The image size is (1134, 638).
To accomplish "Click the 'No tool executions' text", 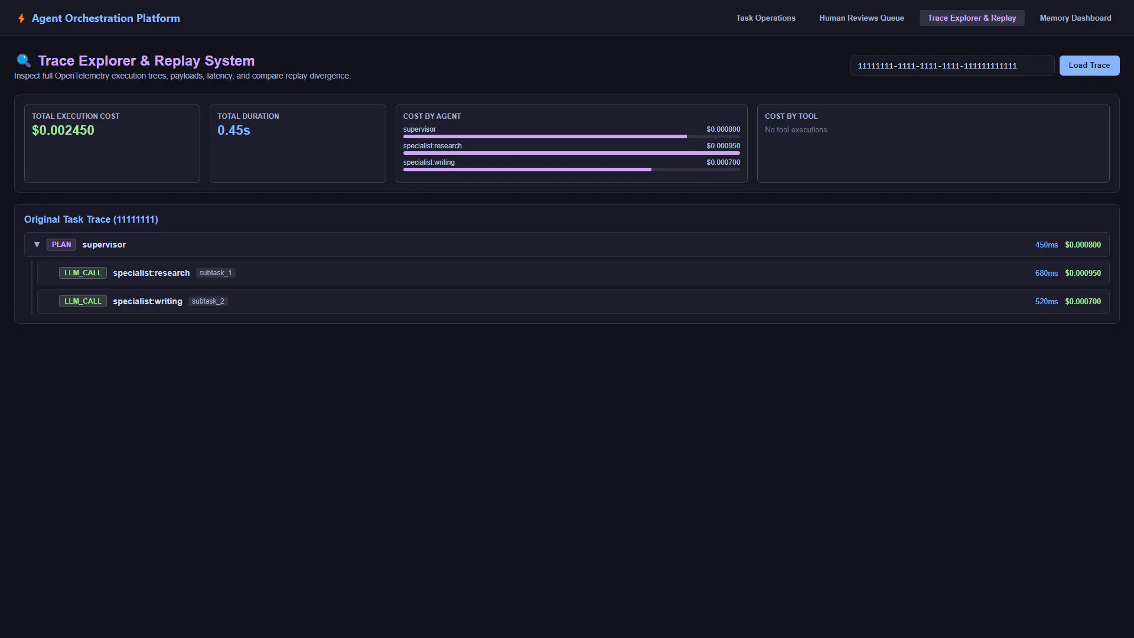I will coord(796,130).
